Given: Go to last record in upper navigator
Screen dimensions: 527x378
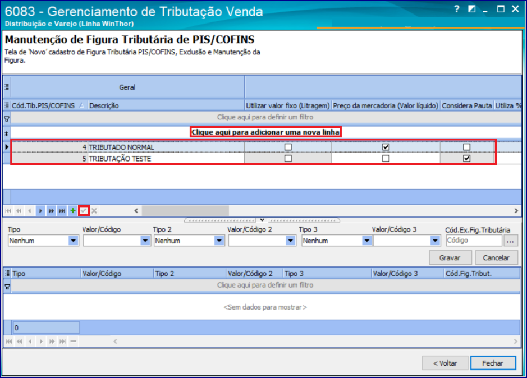Looking at the screenshot, I should tap(62, 211).
